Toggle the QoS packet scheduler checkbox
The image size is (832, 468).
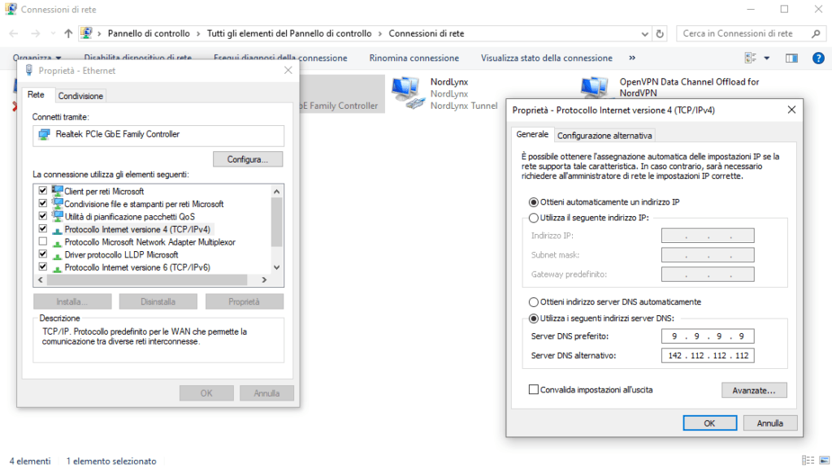43,216
